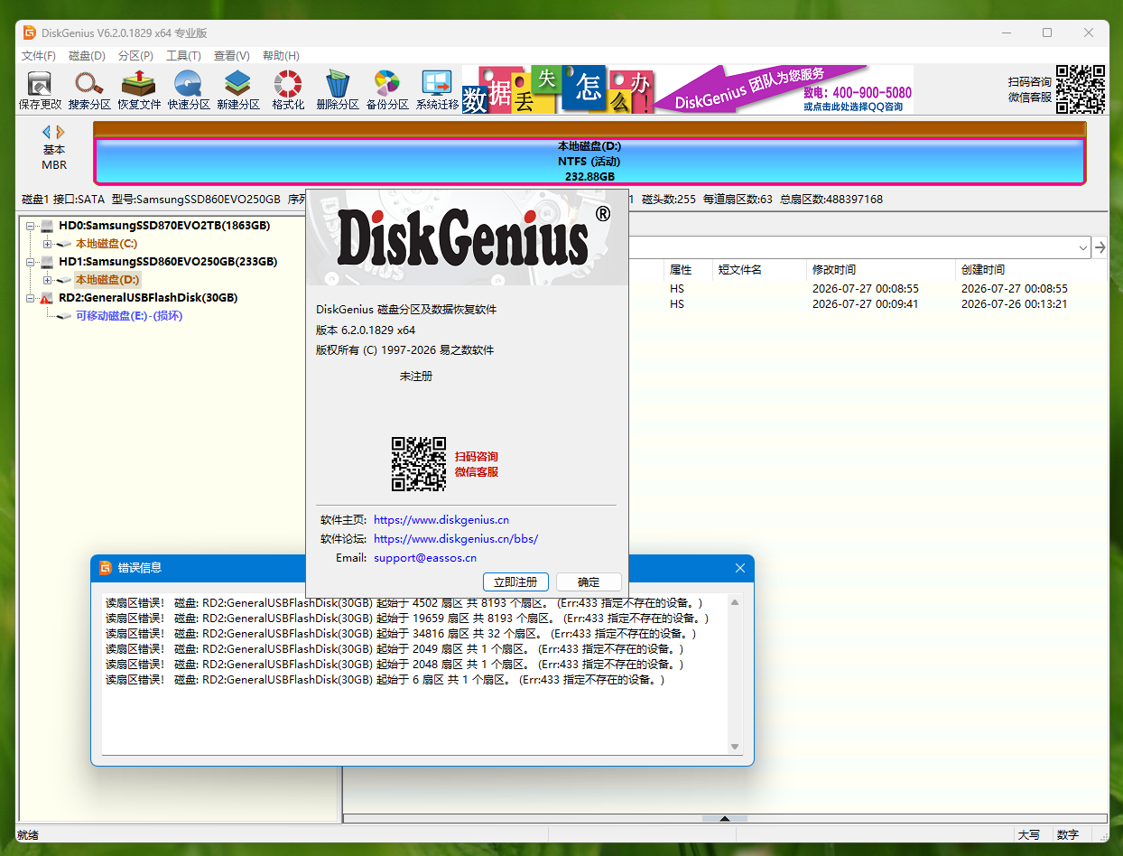Click the arrow button right of path box

tap(1100, 247)
